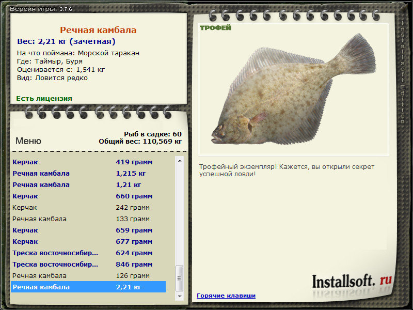The height and width of the screenshot is (310, 413).
Task: Click the fish list scrollbar thumb
Action: tap(180, 278)
